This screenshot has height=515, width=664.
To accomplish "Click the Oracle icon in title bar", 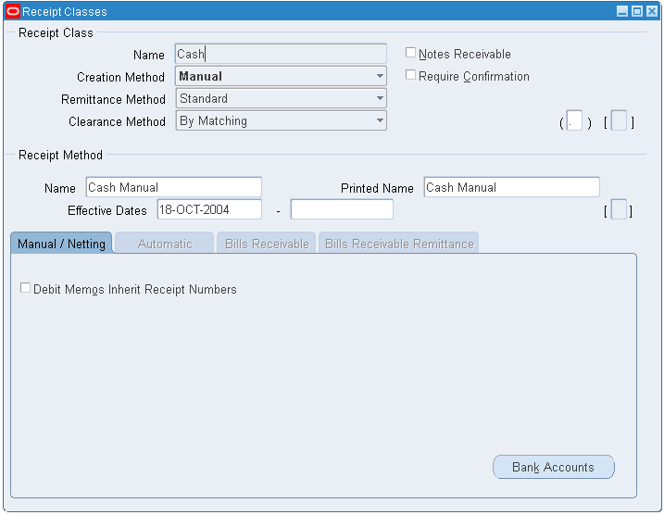I will pos(13,12).
